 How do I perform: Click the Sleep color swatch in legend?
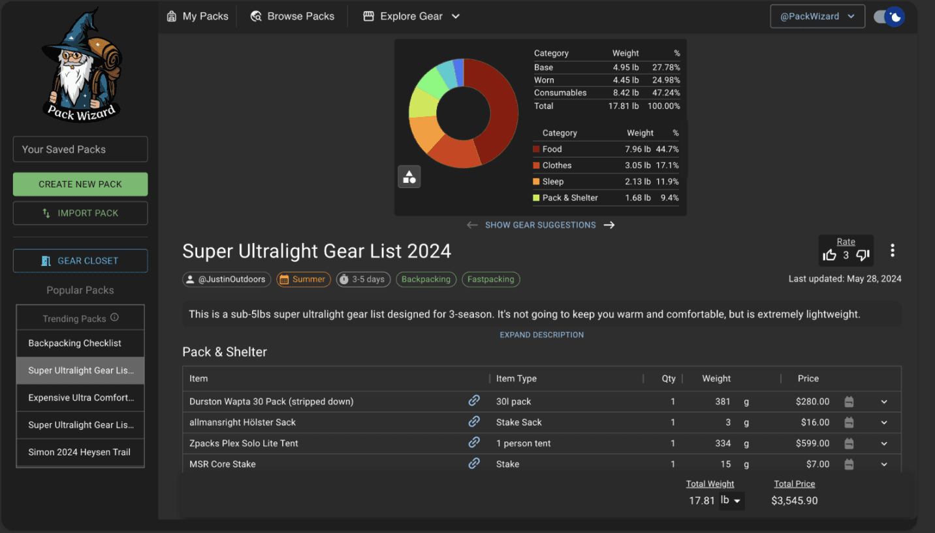tap(536, 182)
